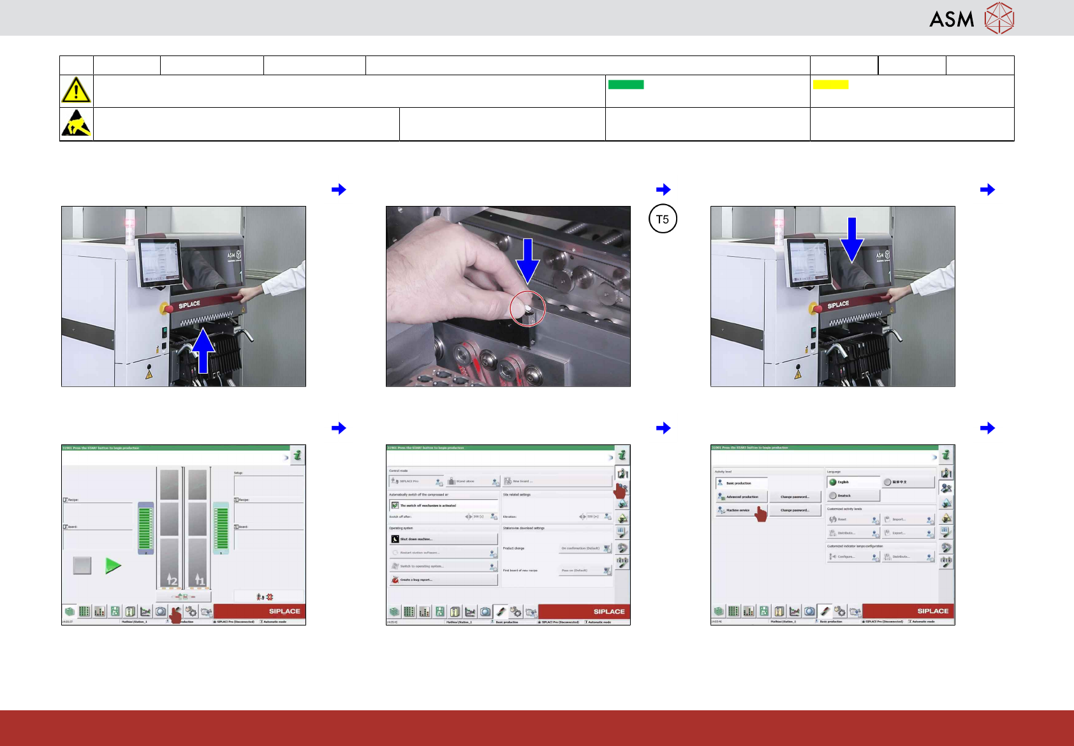
Task: Expand the blue arrow beside the production overview info icon
Action: pos(285,458)
